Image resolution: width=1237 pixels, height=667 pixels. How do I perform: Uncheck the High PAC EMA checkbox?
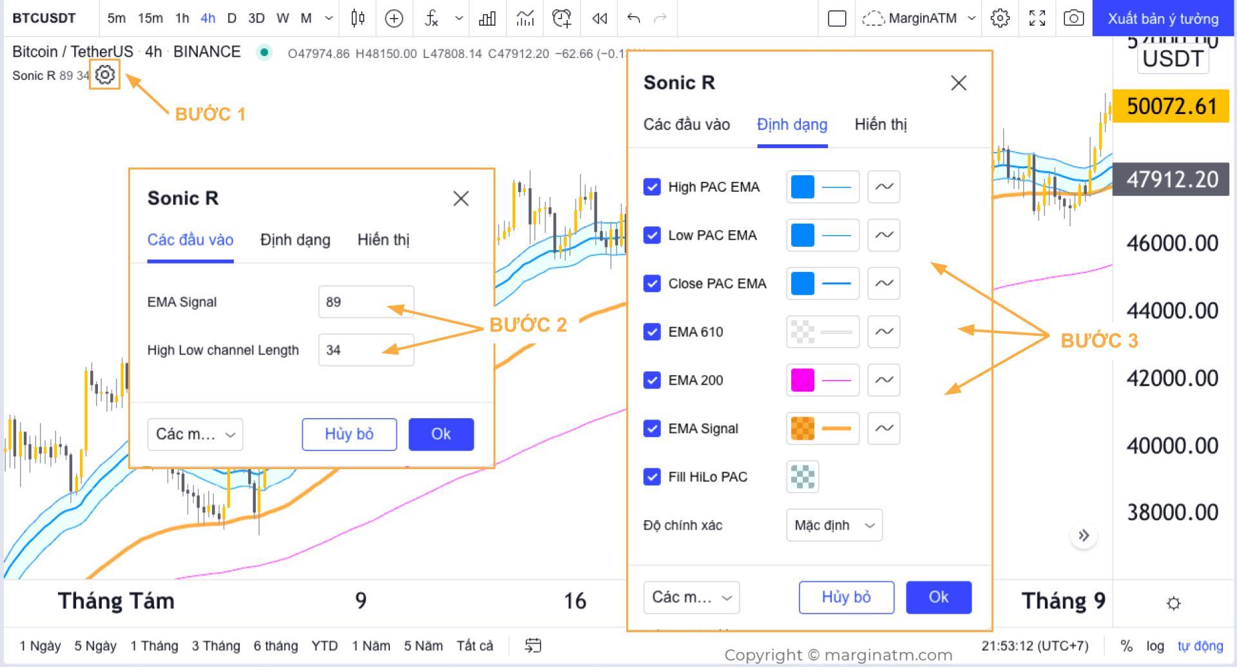click(x=652, y=187)
